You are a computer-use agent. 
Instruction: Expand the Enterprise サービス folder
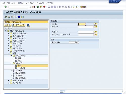[8, 51]
